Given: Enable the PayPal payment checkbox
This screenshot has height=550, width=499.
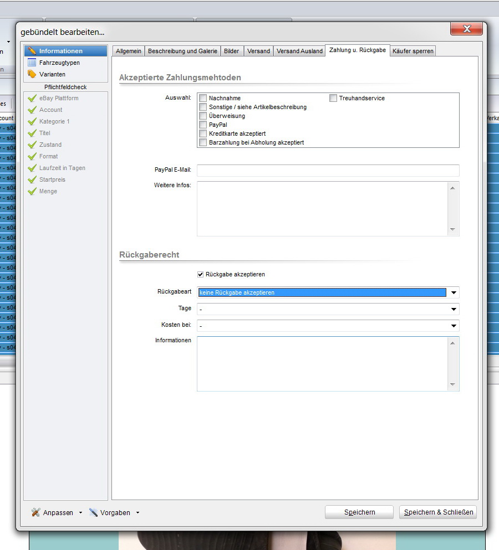Looking at the screenshot, I should click(203, 125).
